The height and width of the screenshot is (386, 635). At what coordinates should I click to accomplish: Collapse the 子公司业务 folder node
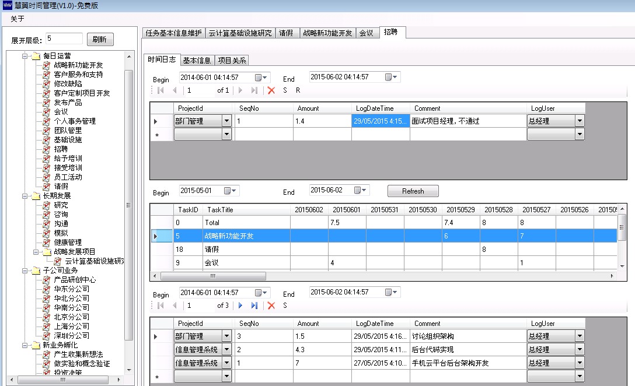pyautogui.click(x=25, y=271)
